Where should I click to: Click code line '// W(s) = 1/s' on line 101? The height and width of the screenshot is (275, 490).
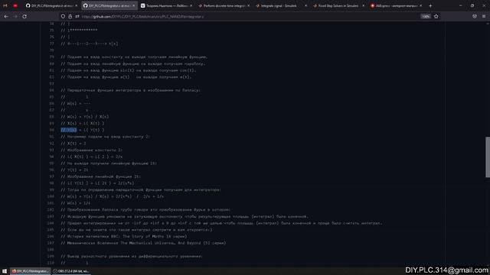(76, 203)
